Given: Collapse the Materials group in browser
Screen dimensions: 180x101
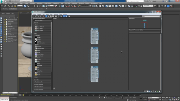Looking at the screenshot, I should 33,23.
